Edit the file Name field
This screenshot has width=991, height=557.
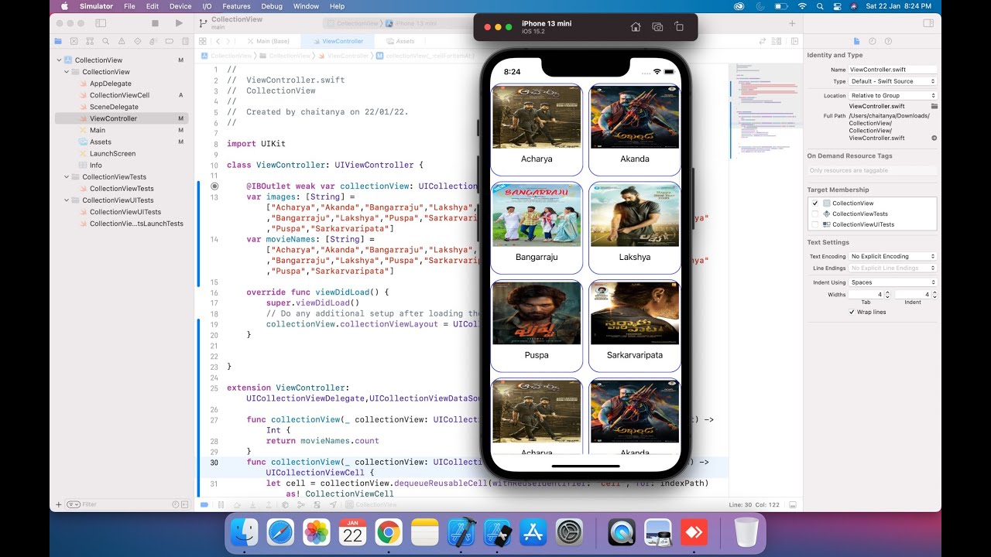click(893, 70)
